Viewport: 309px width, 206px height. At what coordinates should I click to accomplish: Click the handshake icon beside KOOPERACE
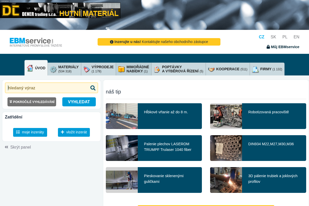tap(211, 69)
